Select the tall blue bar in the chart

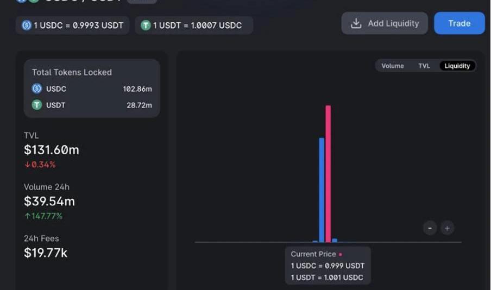[x=322, y=190]
